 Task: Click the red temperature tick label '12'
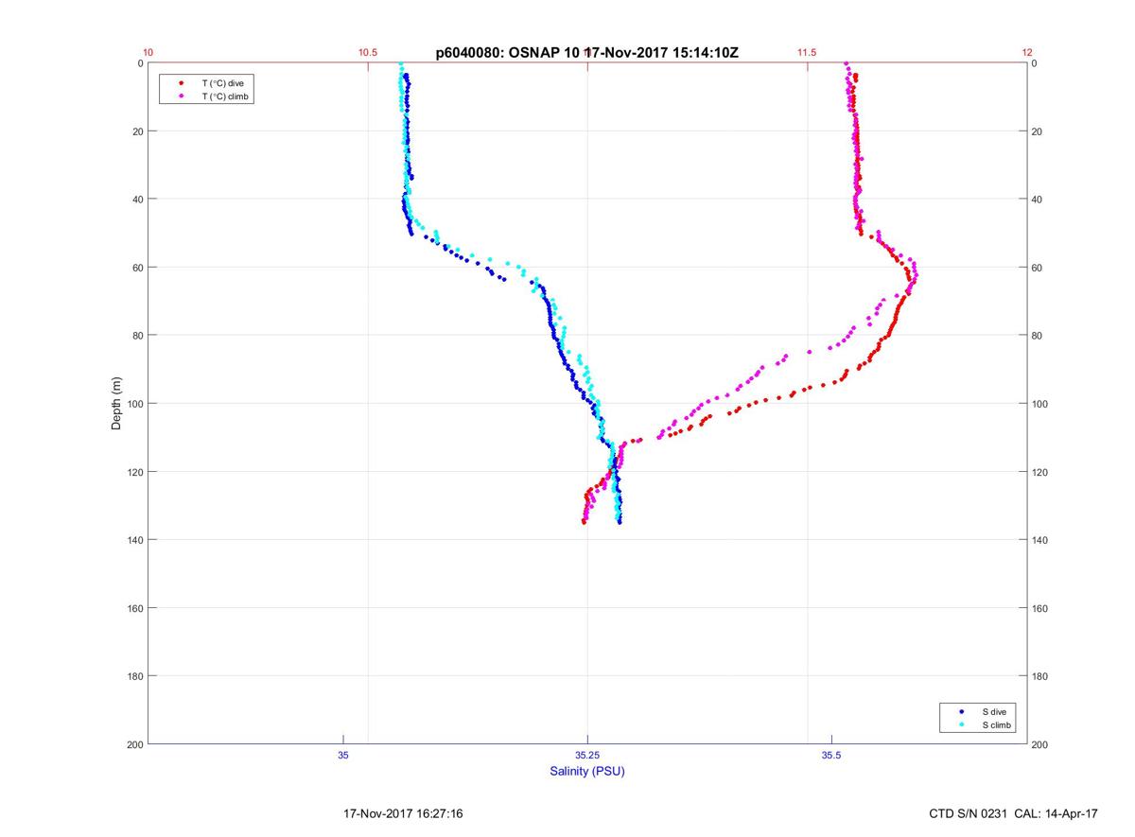[x=1027, y=53]
